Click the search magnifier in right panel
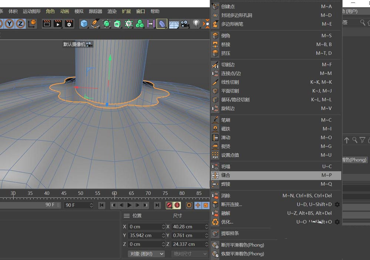 pyautogui.click(x=363, y=23)
